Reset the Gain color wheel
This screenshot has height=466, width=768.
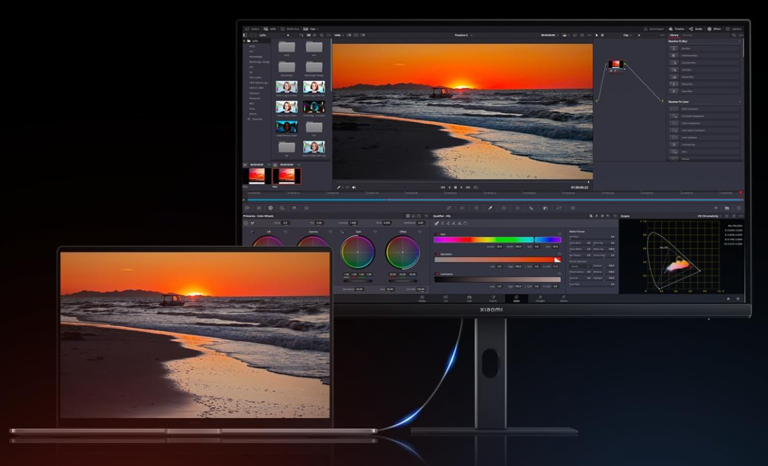pyautogui.click(x=375, y=231)
